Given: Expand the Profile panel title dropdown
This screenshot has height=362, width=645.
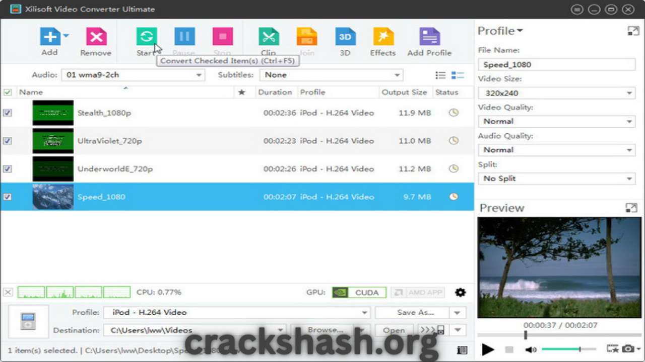Looking at the screenshot, I should 520,31.
